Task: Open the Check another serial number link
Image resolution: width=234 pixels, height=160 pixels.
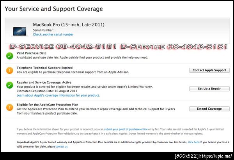Action: tap(53, 34)
